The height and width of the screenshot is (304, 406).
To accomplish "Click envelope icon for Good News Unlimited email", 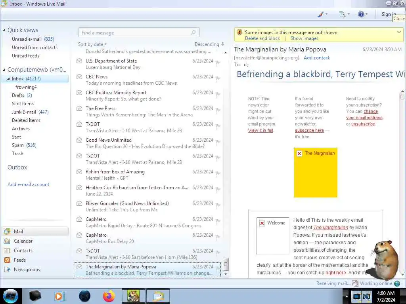I will tap(79, 140).
